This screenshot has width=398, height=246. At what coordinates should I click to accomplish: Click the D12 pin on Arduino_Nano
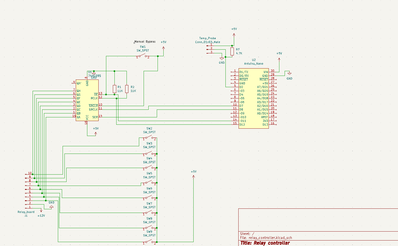[235, 124]
